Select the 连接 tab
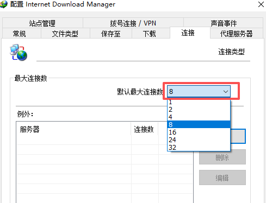 [x=190, y=33]
